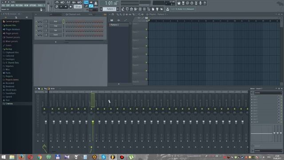Click the tempo display field
284x160 pixels.
click(78, 7)
